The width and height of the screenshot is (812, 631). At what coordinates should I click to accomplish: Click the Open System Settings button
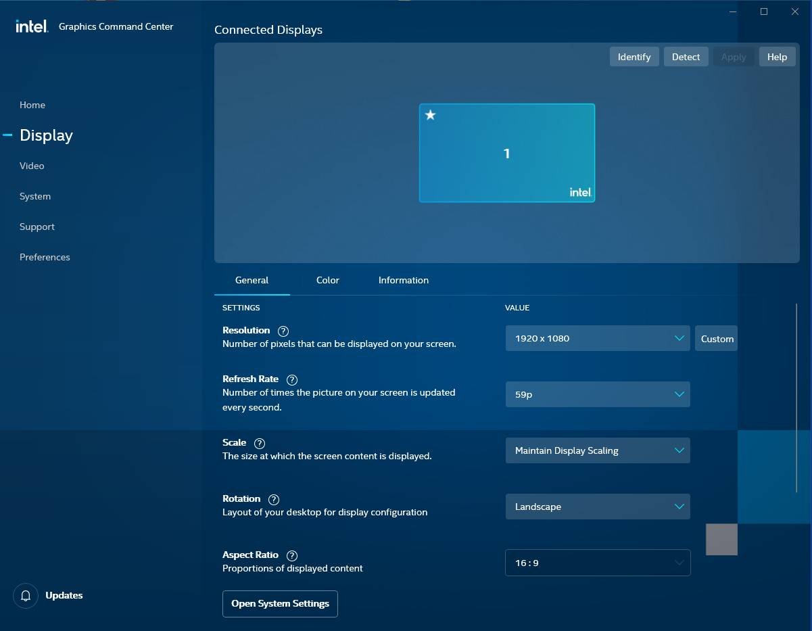coord(280,603)
